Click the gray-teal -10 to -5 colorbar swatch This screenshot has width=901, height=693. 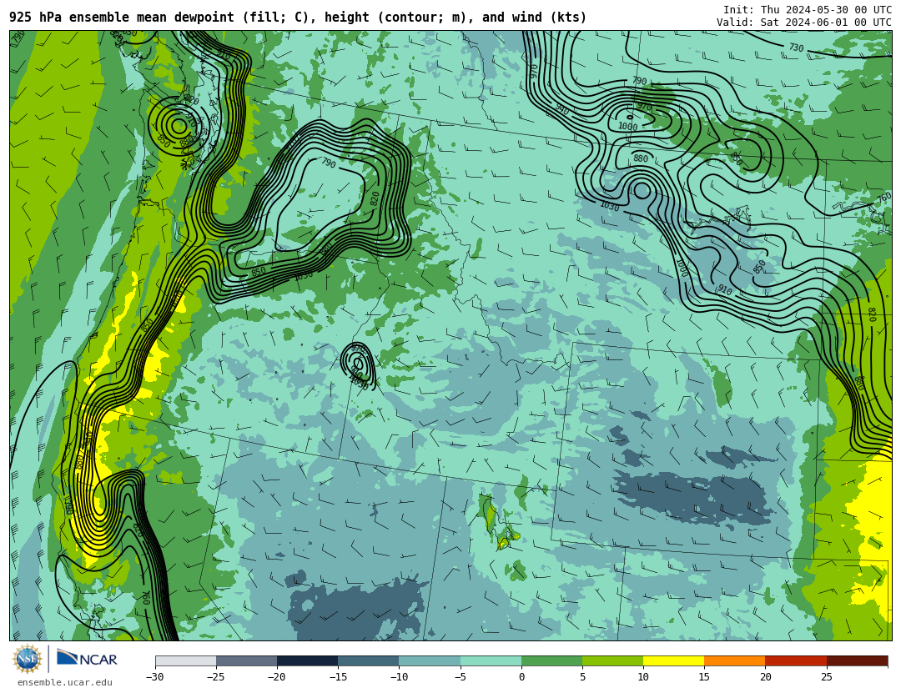(x=430, y=660)
